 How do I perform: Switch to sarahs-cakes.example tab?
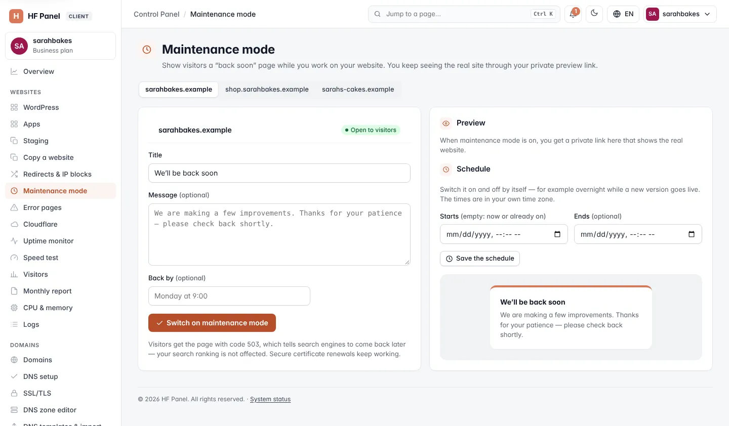[358, 90]
